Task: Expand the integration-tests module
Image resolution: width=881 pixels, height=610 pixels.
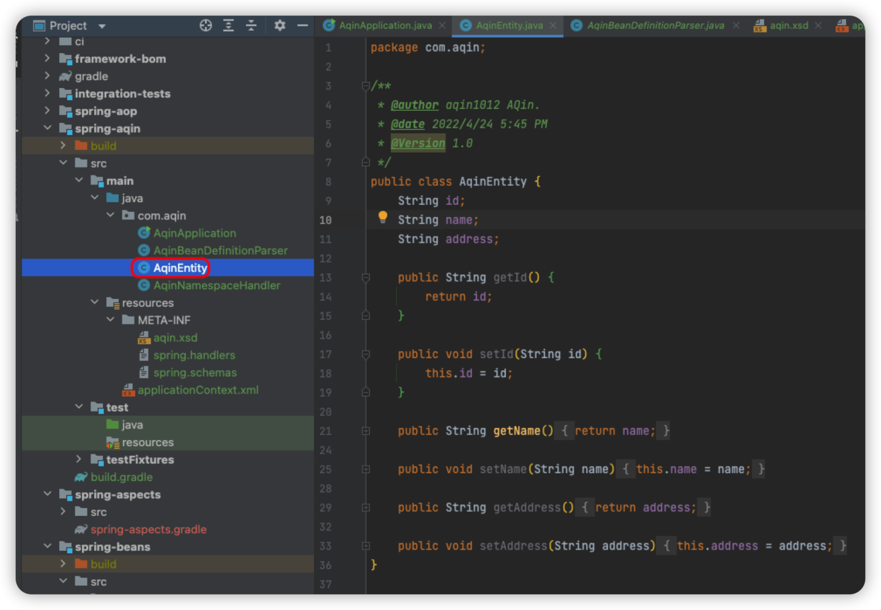Action: coord(47,93)
